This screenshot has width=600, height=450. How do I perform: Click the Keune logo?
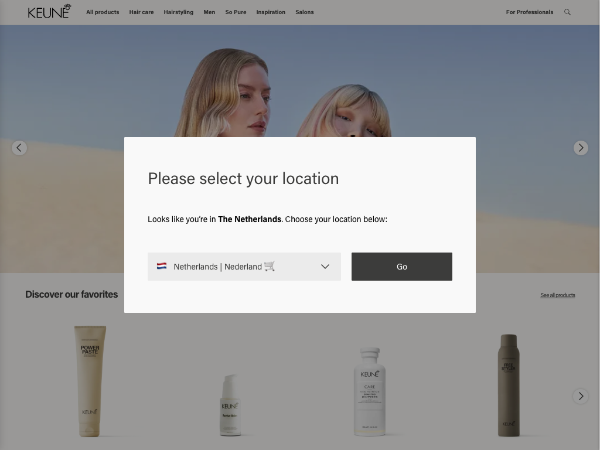click(x=49, y=12)
